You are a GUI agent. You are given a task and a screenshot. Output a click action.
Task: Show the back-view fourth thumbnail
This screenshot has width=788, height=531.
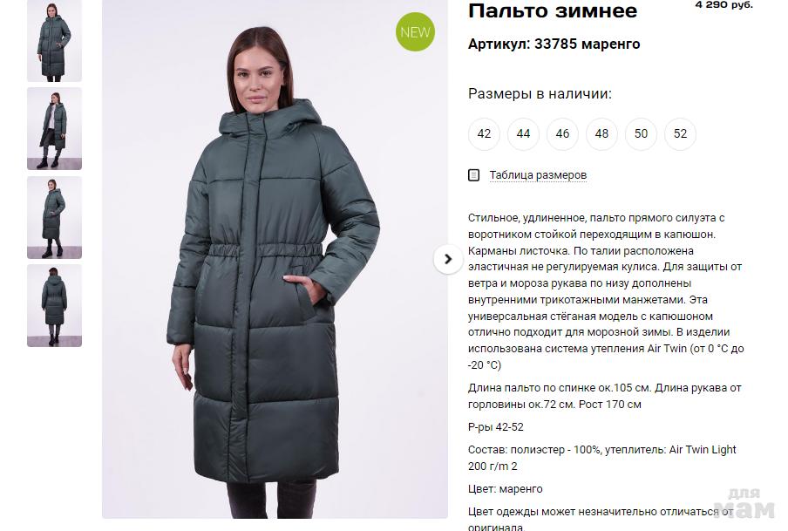pyautogui.click(x=54, y=306)
